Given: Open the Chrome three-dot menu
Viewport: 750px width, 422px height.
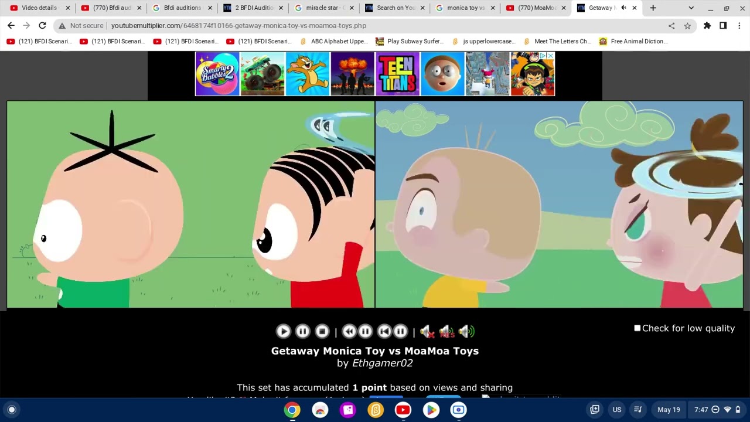Looking at the screenshot, I should click(x=739, y=26).
